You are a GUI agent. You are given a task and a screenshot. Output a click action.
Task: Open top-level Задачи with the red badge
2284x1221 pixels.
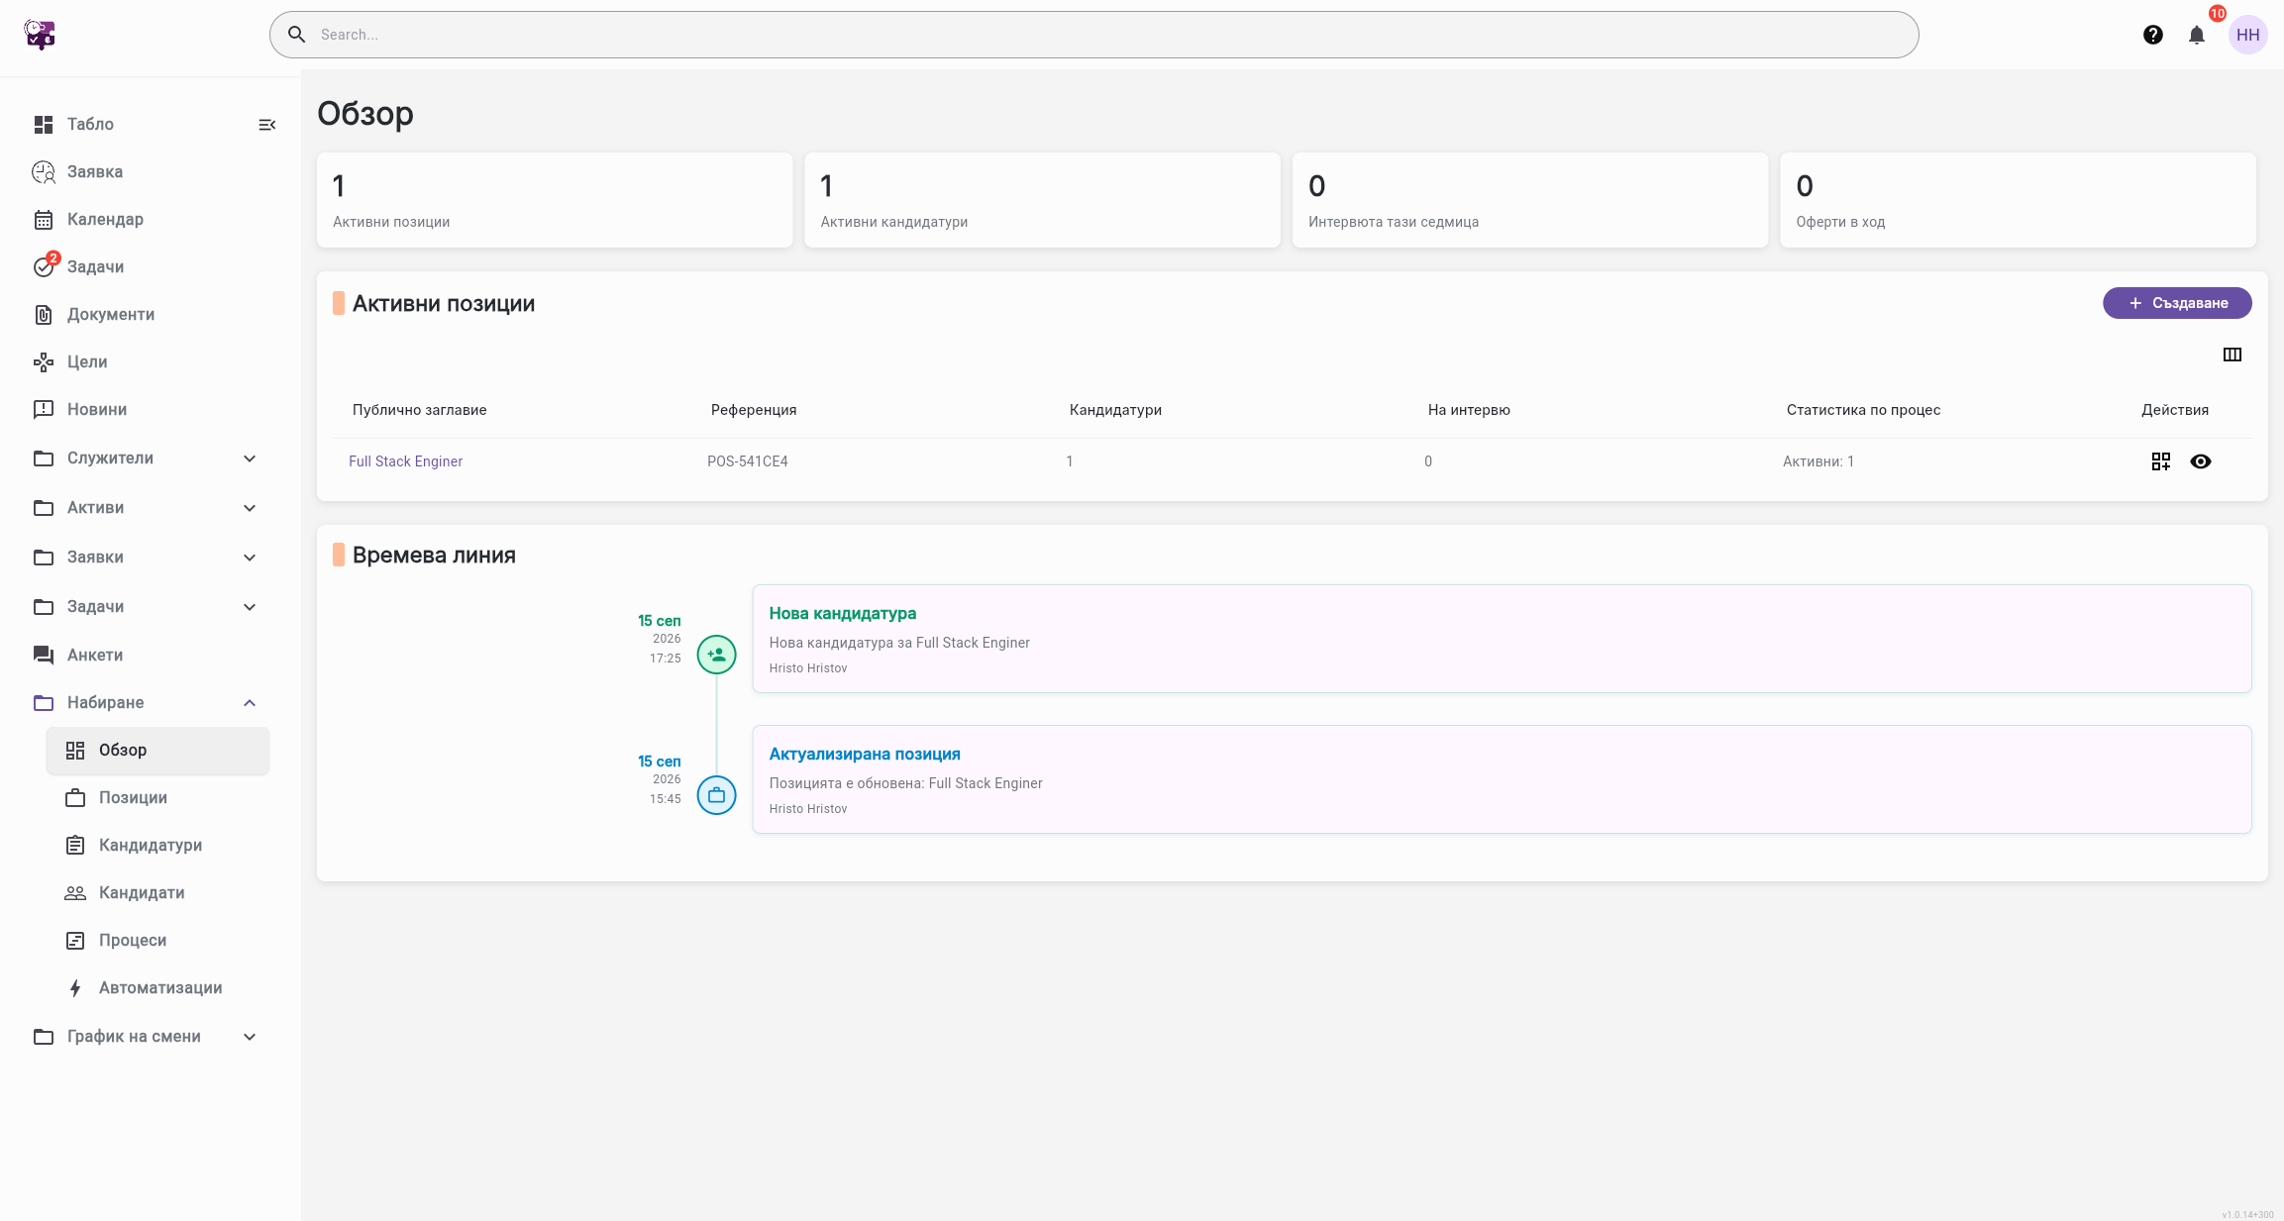click(x=95, y=266)
